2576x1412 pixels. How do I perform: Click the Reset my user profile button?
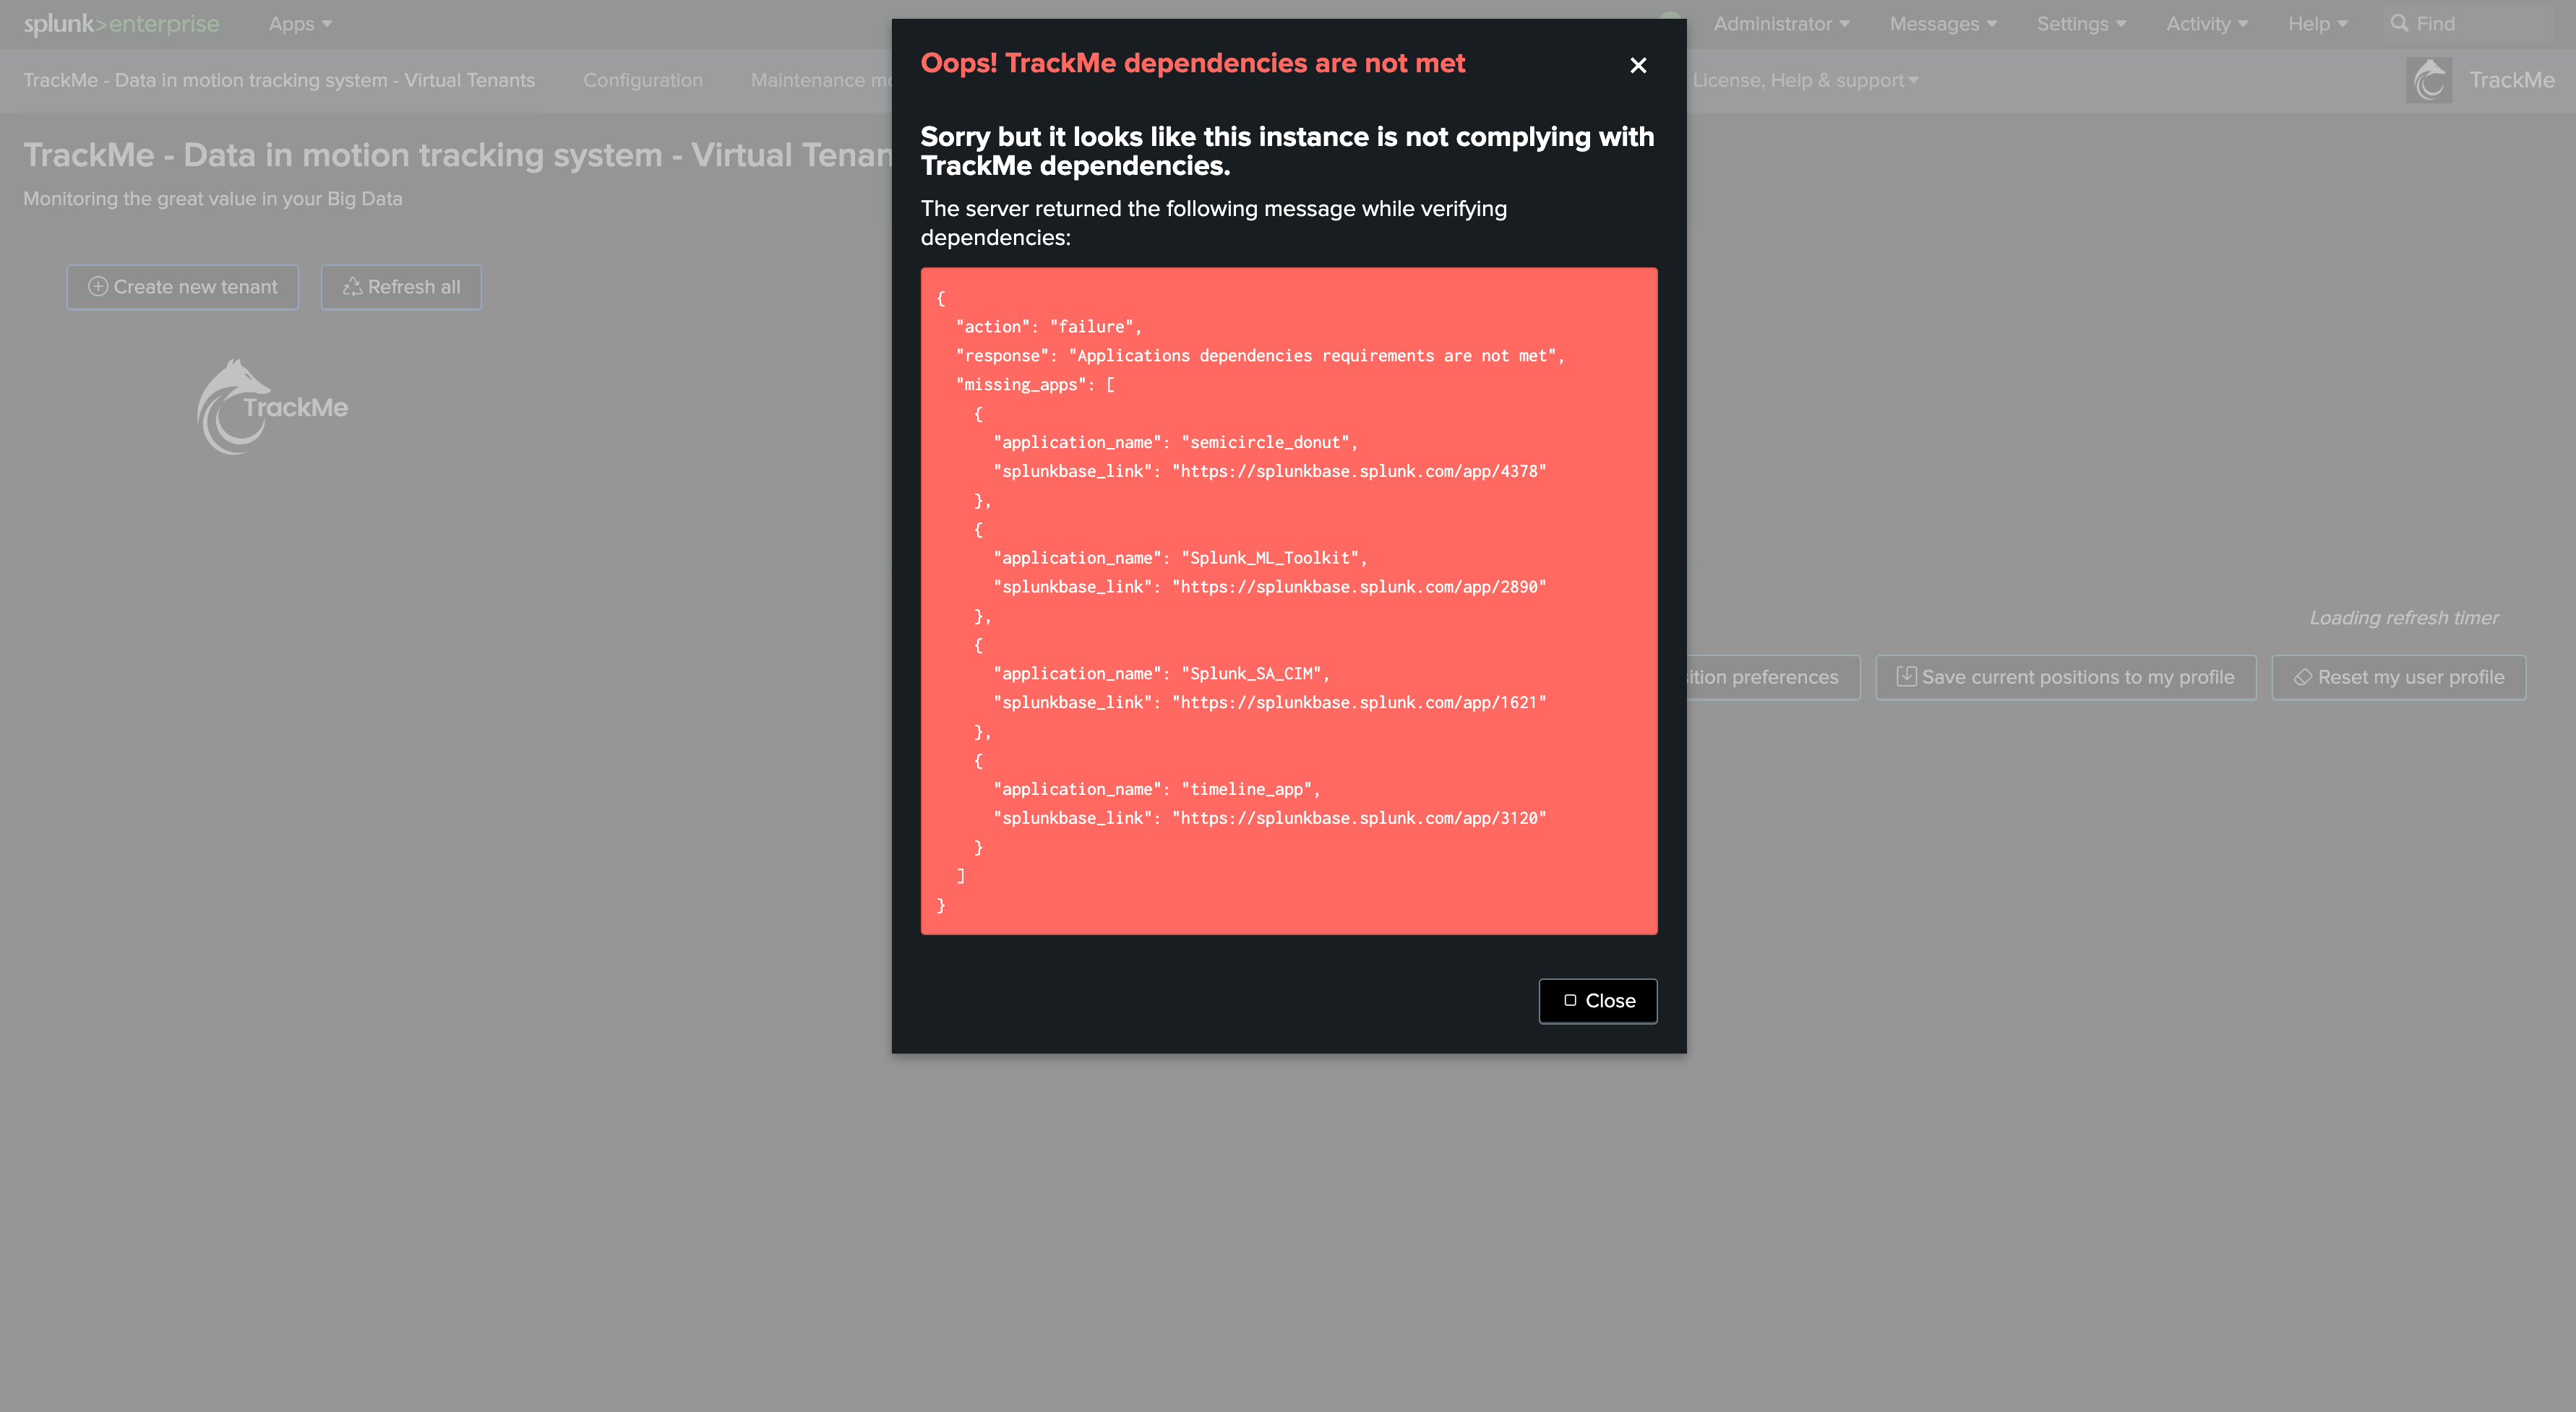(x=2399, y=677)
